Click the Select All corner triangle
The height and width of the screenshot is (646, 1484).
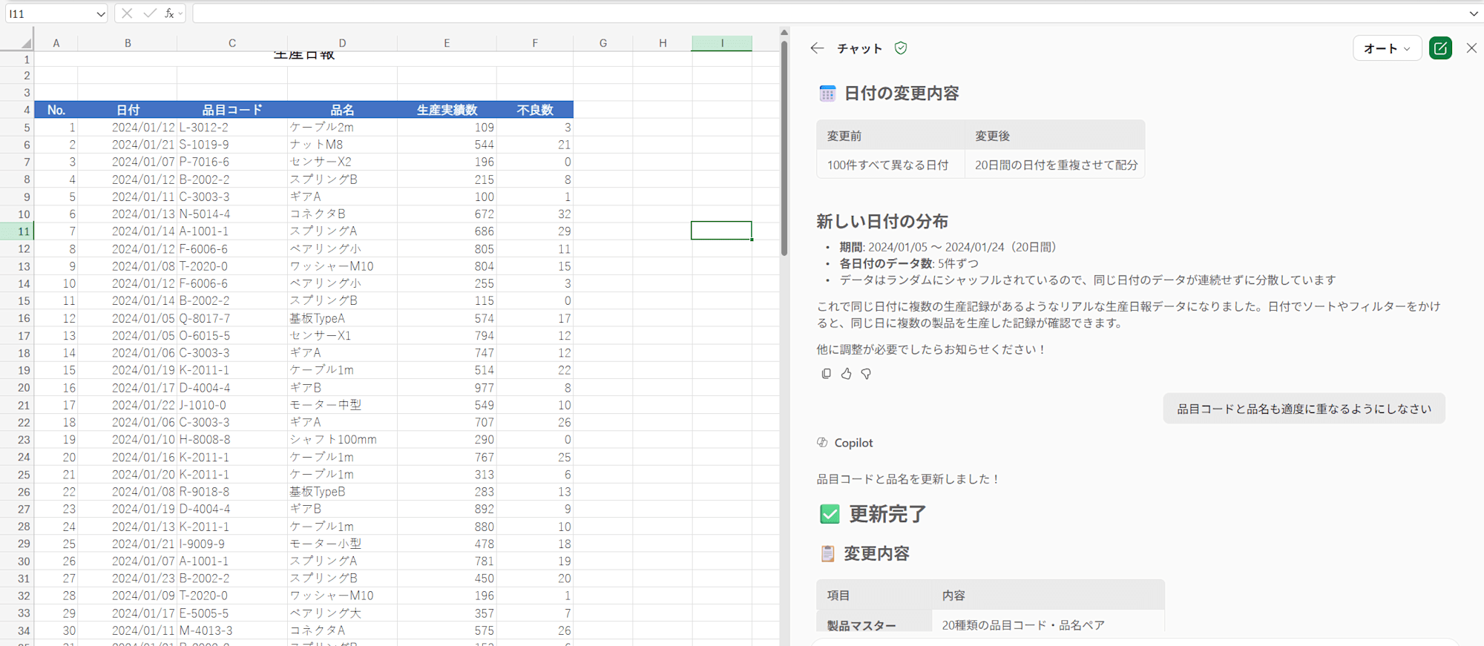26,43
